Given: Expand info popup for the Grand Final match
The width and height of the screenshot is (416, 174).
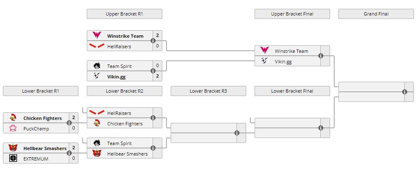Looking at the screenshot, I should point(405,91).
